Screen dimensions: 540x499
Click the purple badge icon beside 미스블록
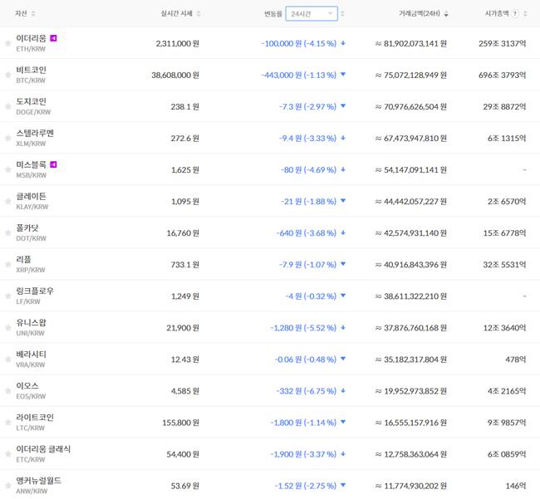[54, 164]
